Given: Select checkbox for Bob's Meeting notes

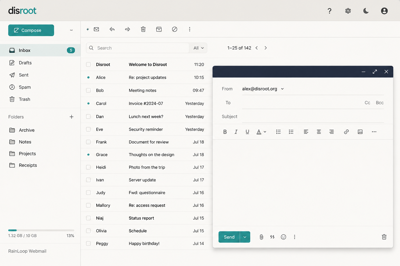Looking at the screenshot, I should (89, 90).
